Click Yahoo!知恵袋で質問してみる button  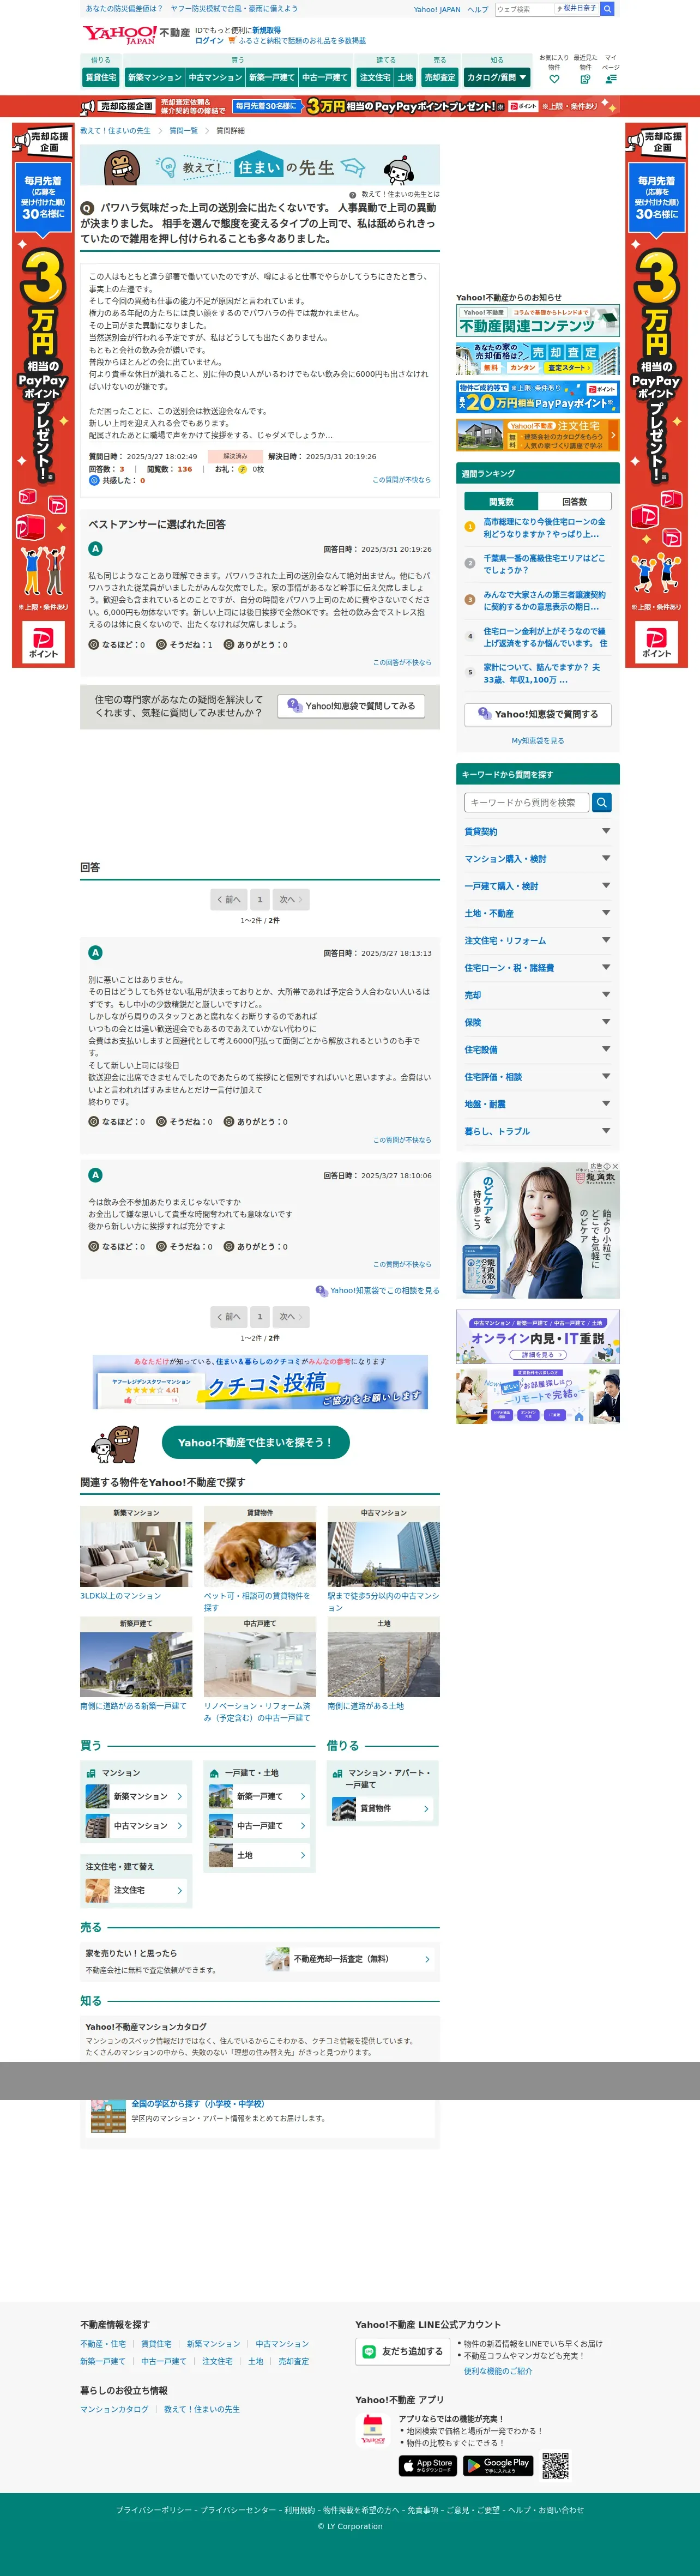(351, 706)
